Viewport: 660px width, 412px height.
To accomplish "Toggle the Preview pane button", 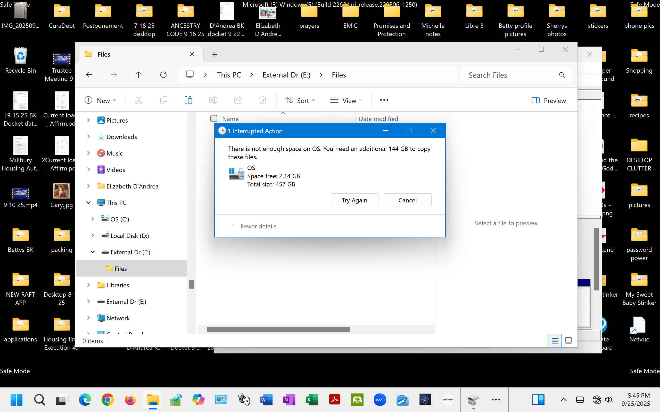I will [548, 100].
